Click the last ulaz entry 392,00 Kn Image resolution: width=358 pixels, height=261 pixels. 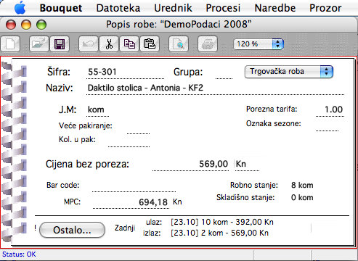[222, 222]
